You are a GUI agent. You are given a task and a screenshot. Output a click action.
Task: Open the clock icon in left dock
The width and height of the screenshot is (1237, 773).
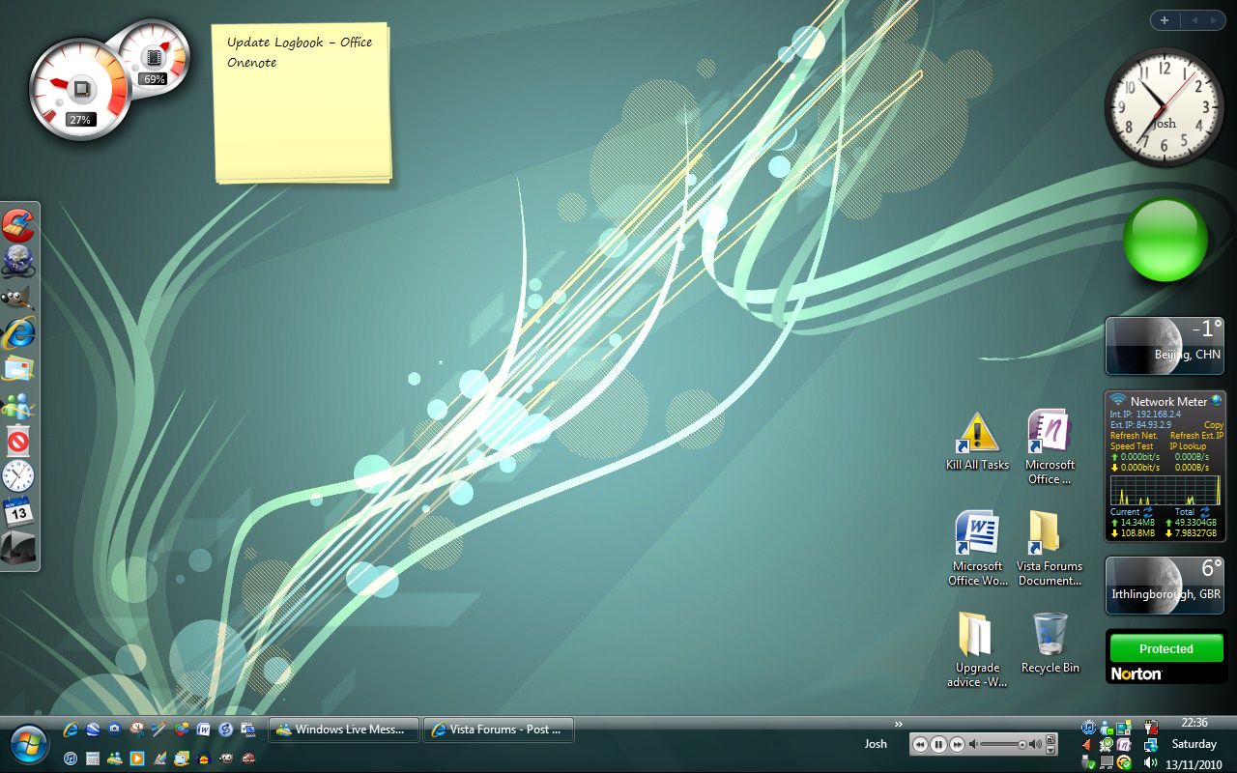click(18, 475)
